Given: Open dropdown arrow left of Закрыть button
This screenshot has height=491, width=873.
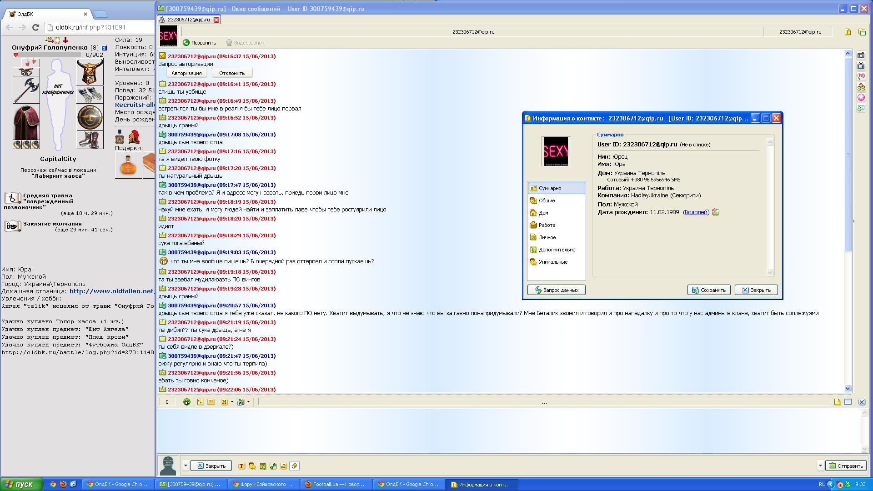Looking at the screenshot, I should [186, 466].
